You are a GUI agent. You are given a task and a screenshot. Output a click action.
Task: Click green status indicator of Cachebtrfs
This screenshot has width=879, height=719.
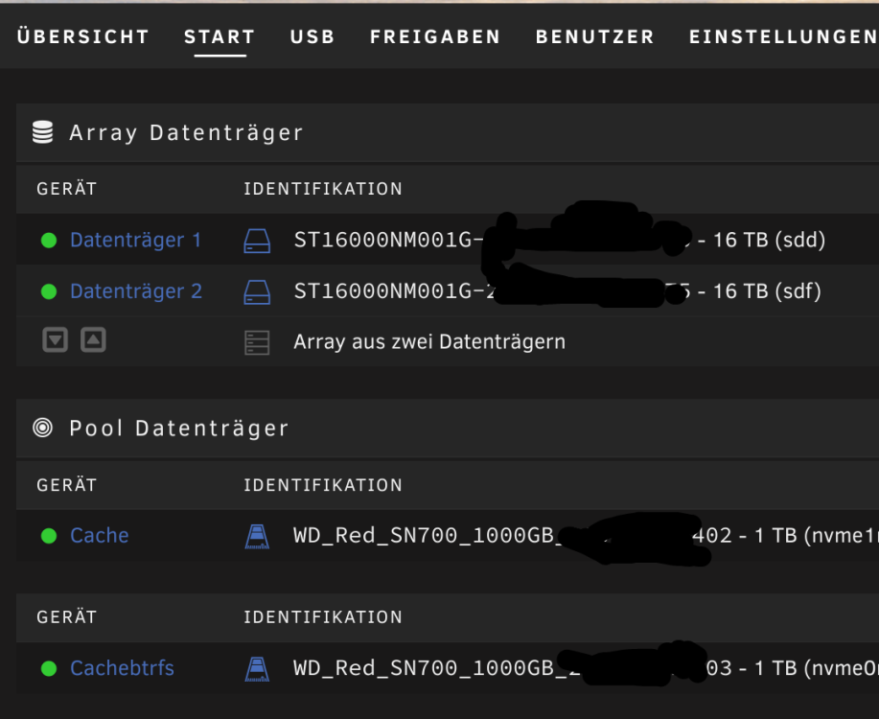pyautogui.click(x=49, y=668)
